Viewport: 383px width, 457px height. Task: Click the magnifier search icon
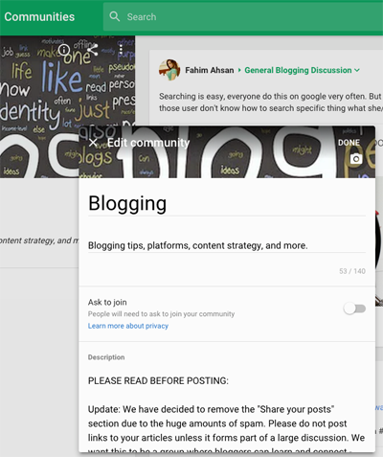coord(114,16)
